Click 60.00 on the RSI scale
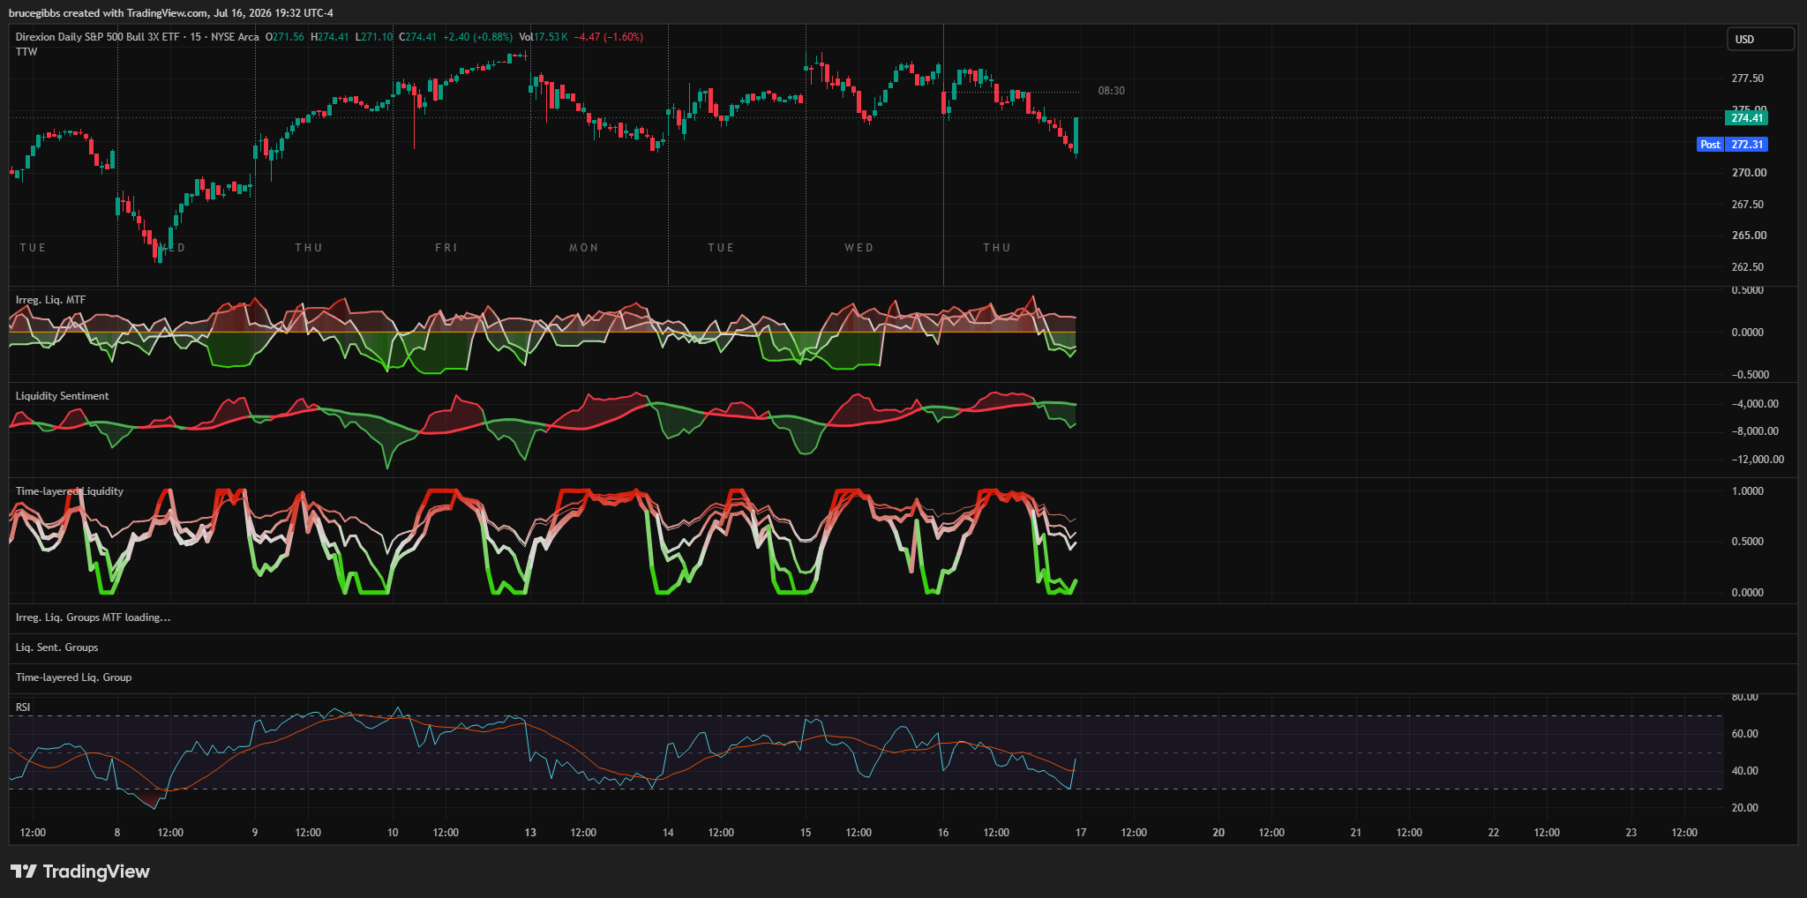 click(1745, 734)
